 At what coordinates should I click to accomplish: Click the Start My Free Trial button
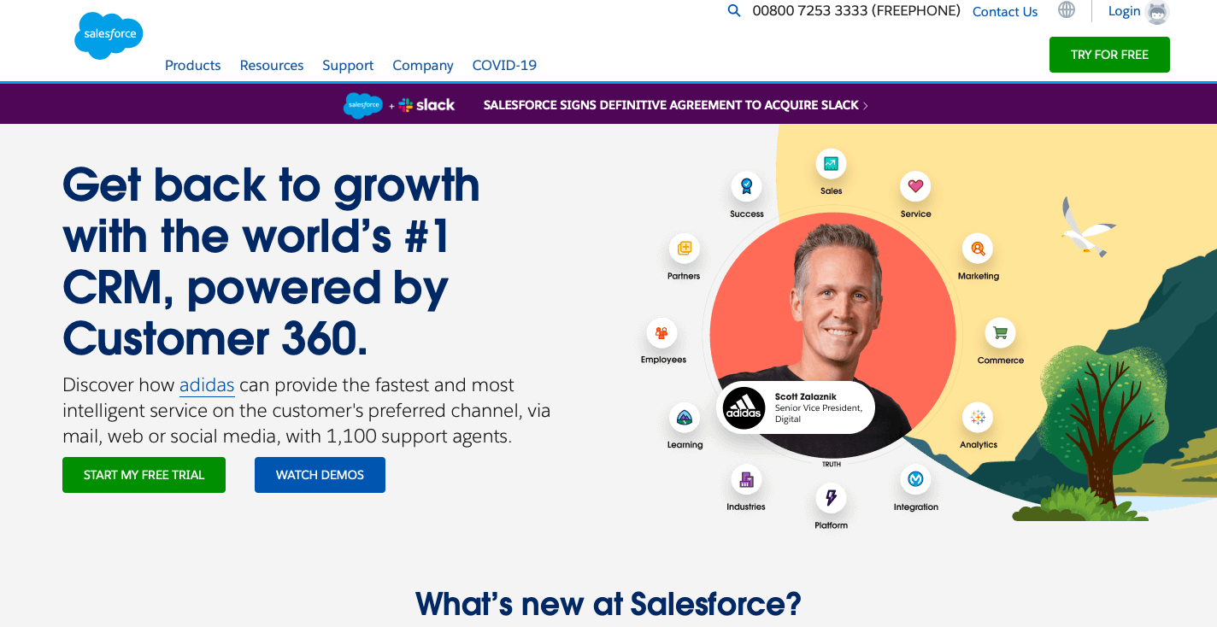(x=144, y=475)
